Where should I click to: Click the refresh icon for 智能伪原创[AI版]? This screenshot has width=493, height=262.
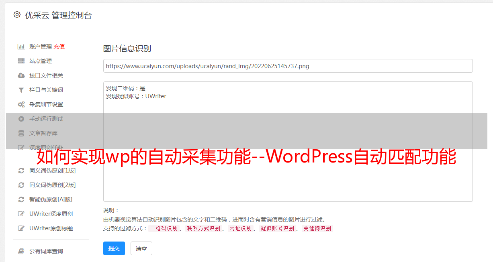[x=21, y=199]
